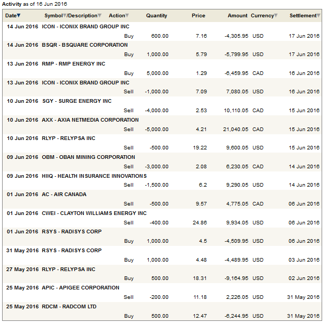Select APIC - APIGEE CORPORATION row
This screenshot has width=330, height=323.
[81, 288]
